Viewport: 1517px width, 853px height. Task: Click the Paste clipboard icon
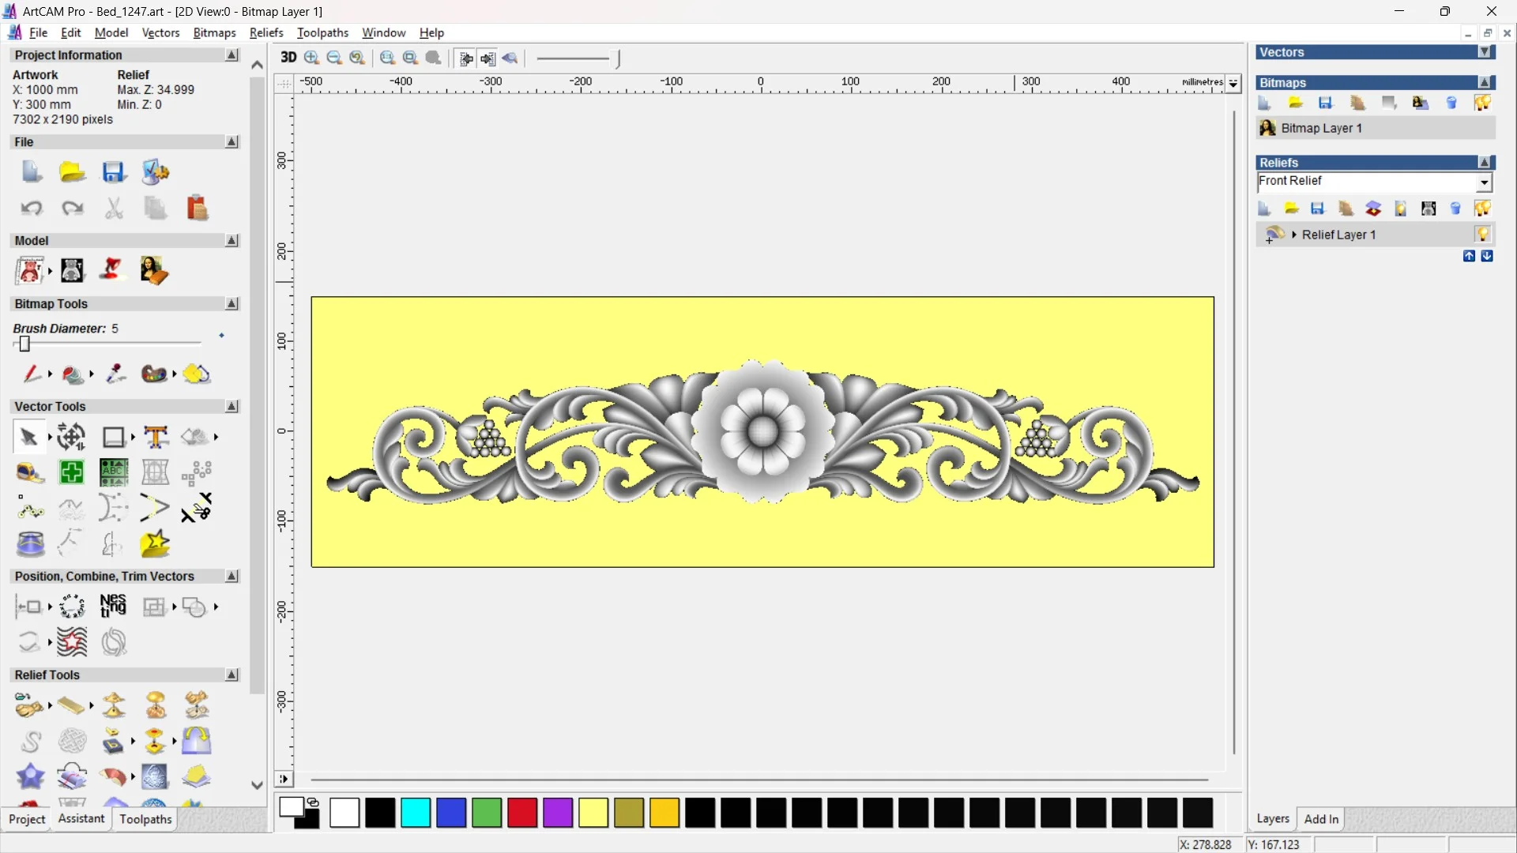pos(197,209)
